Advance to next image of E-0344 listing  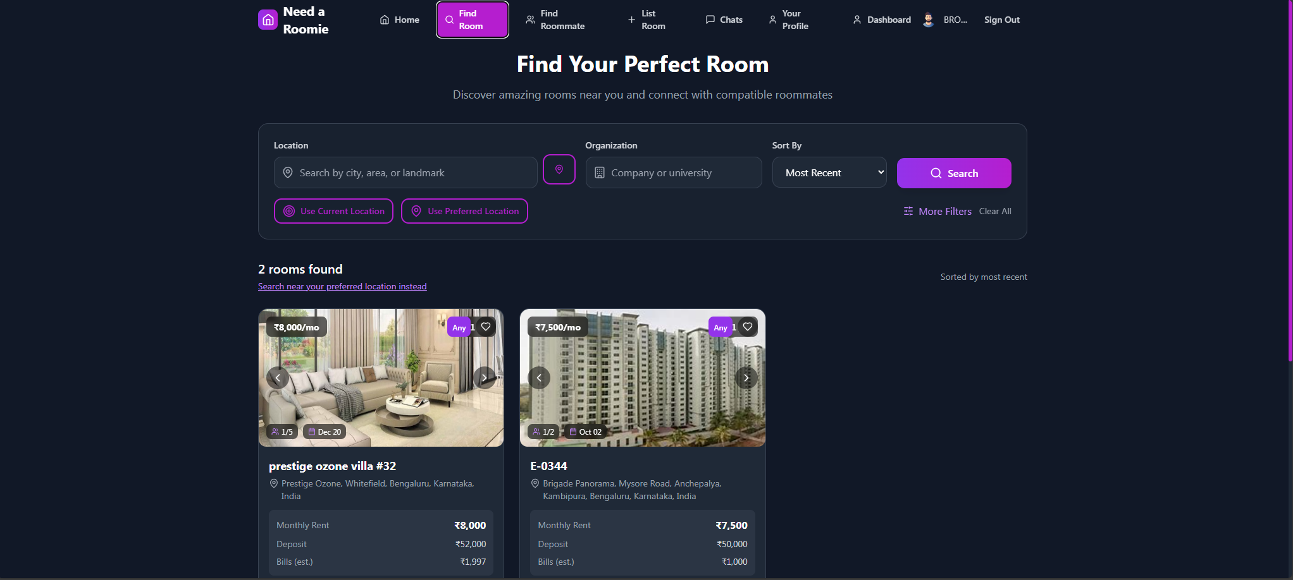746,378
